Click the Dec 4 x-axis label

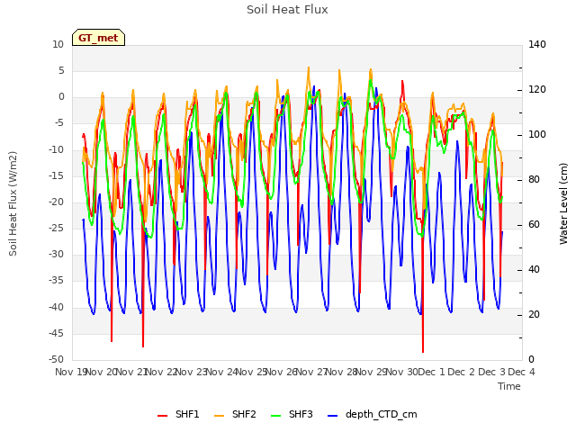(x=521, y=372)
